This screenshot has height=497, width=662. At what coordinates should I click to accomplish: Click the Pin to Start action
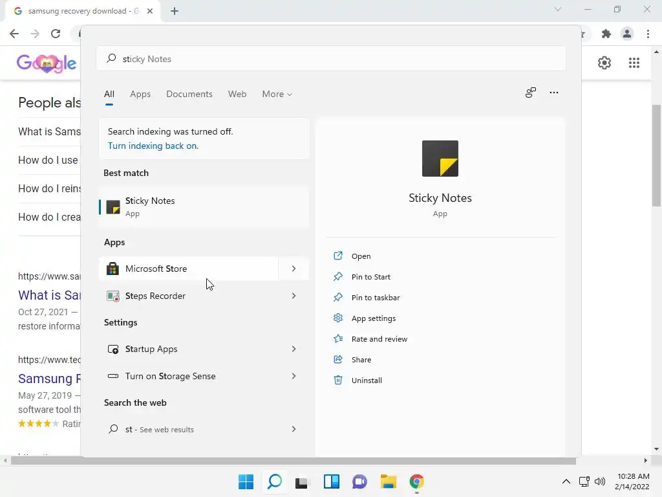coord(370,277)
